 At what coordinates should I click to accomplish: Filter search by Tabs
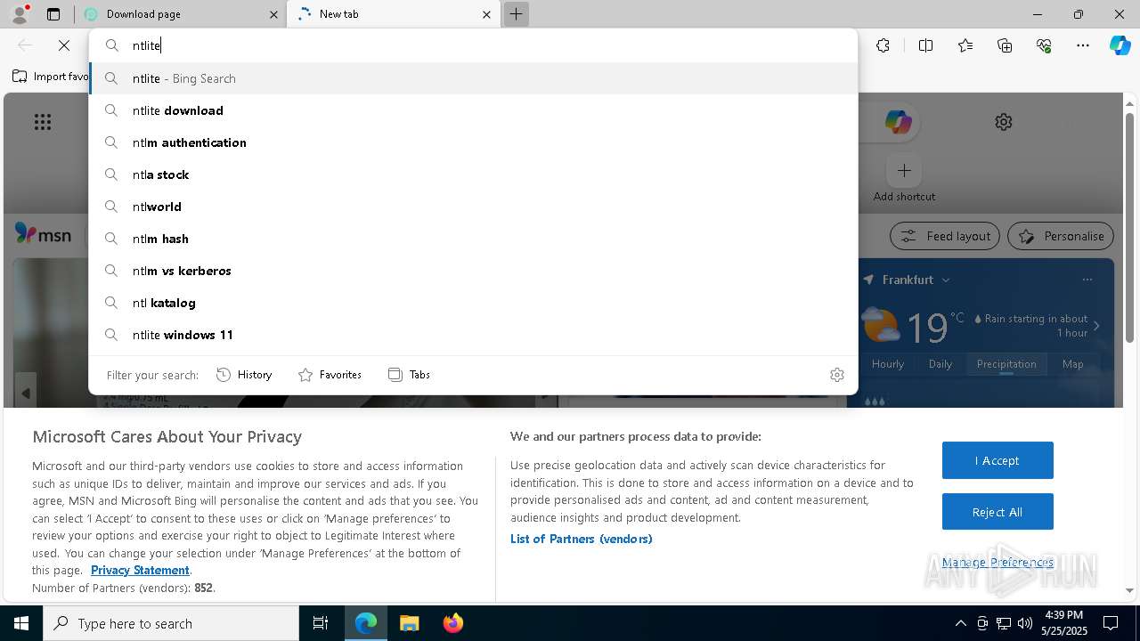coord(410,375)
